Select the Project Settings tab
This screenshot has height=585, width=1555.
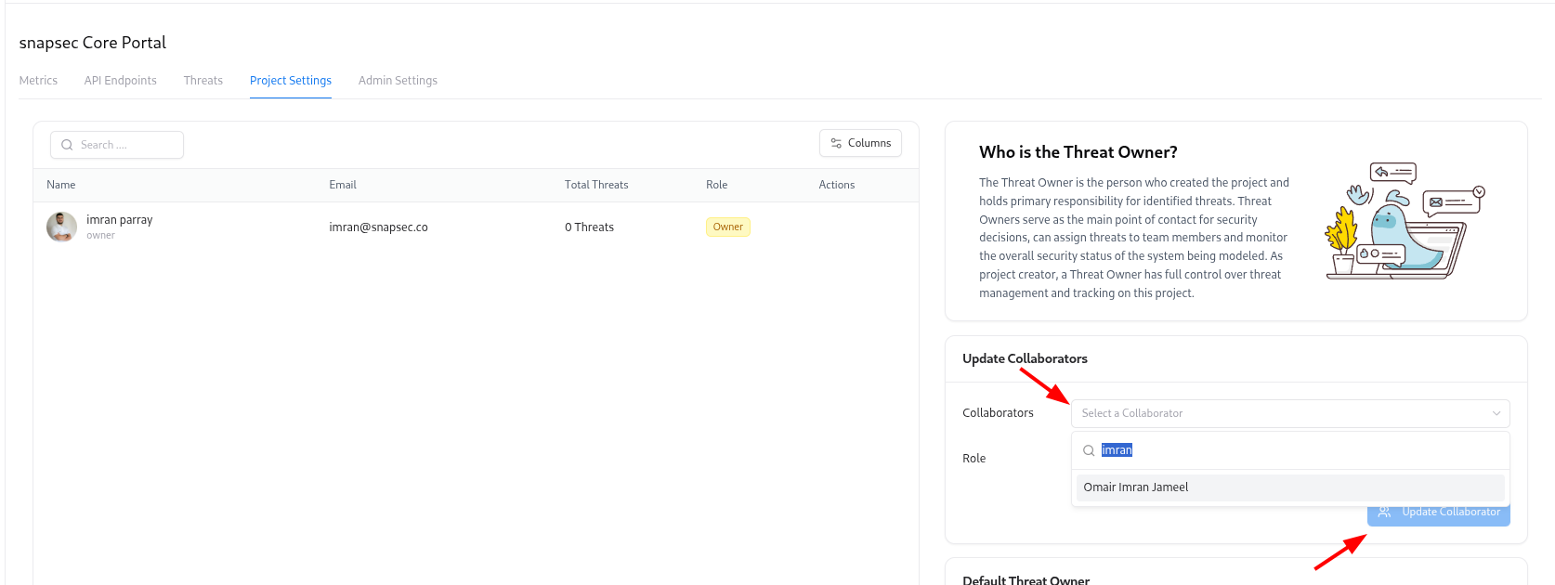[291, 81]
